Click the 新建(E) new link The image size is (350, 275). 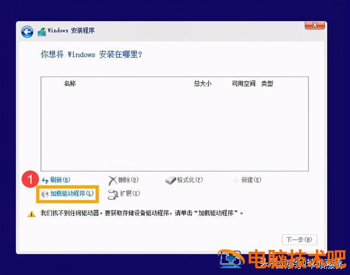251,180
